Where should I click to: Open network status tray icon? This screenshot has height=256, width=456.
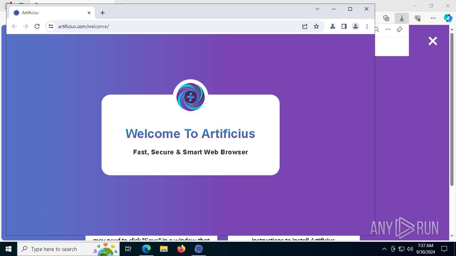tap(401, 249)
